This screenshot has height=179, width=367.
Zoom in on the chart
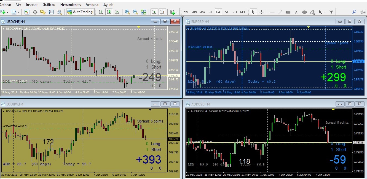[x=127, y=12]
